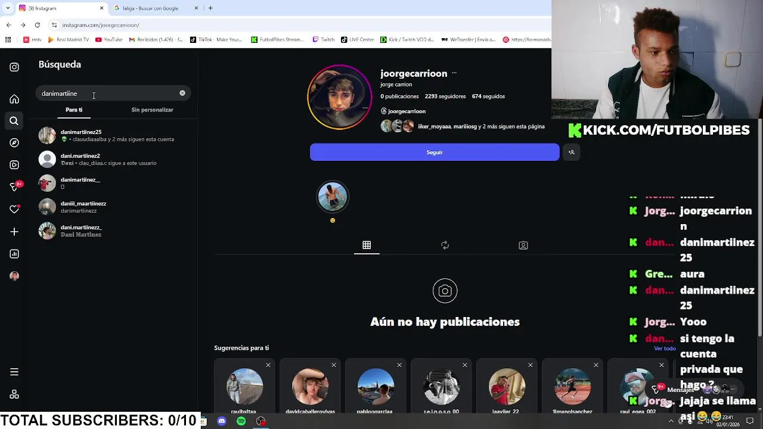Select the posts grid tab
The image size is (763, 429).
click(x=367, y=245)
